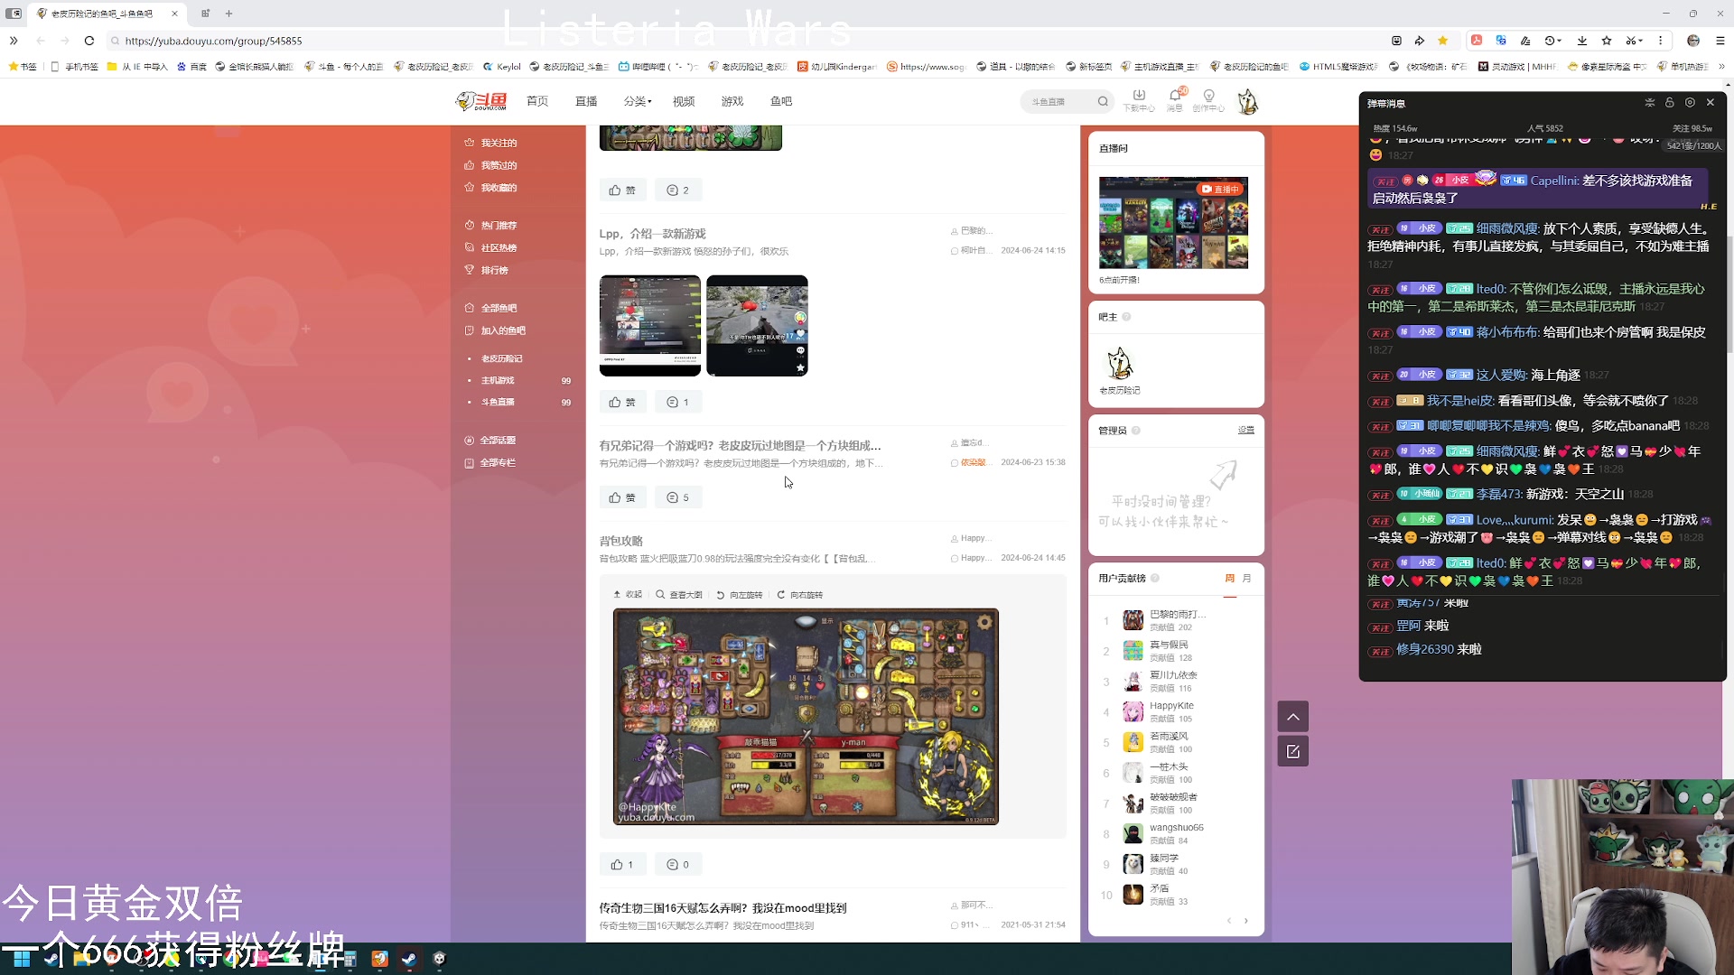Screen dimensions: 1734x975
Task: Open the 鱼吧 navigation tab
Action: pos(781,101)
